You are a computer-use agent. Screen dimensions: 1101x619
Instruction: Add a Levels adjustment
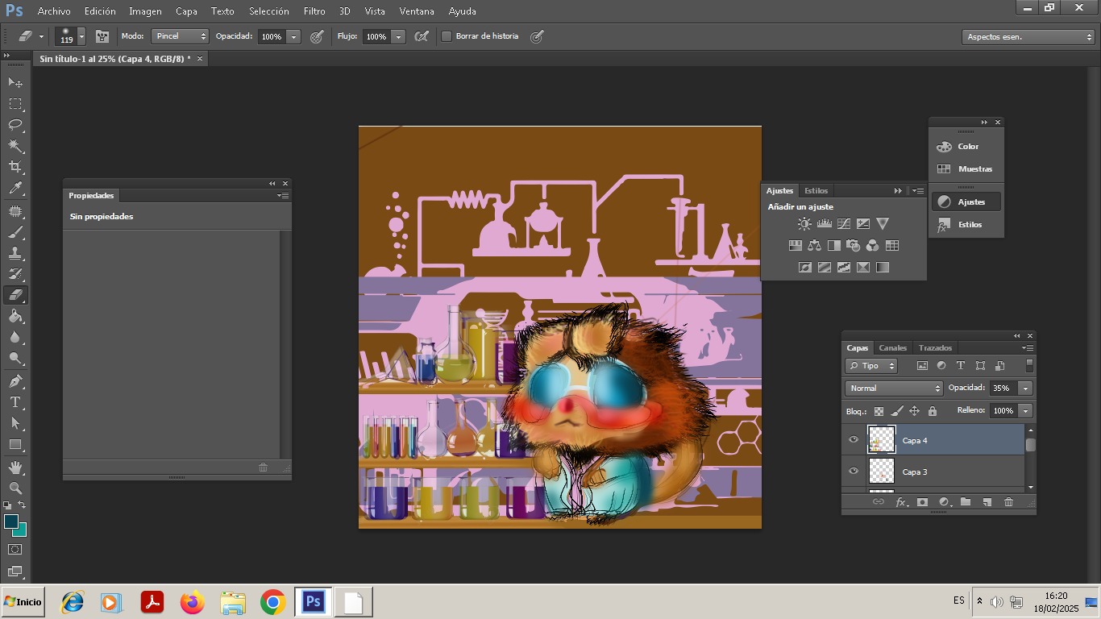coord(824,224)
